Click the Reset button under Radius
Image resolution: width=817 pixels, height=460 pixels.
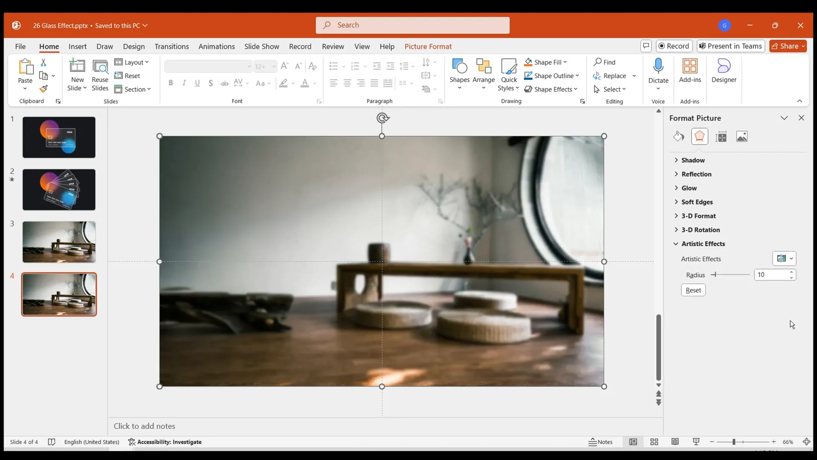pos(693,290)
